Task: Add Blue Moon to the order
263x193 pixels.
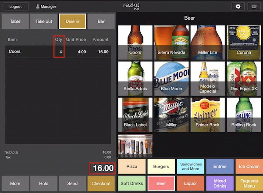Action: [x=171, y=79]
